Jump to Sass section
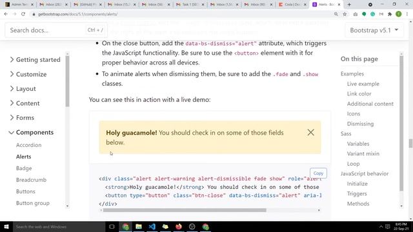 click(x=346, y=133)
